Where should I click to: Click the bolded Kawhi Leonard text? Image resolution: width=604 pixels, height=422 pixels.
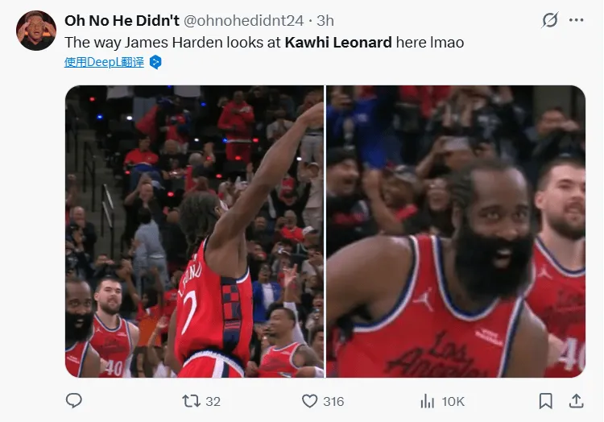[x=338, y=43]
